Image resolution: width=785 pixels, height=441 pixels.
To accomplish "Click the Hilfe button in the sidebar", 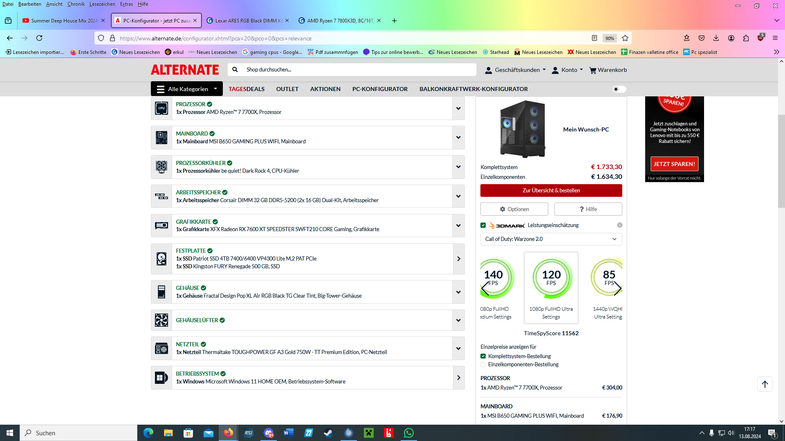I will click(x=588, y=209).
